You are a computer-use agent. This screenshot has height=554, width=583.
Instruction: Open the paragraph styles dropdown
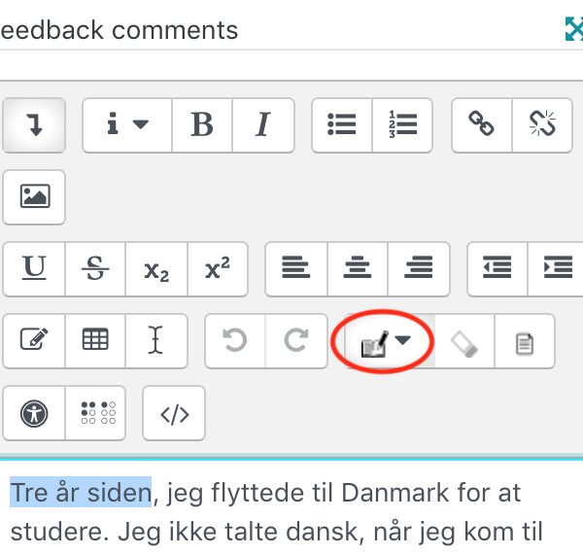(x=127, y=125)
